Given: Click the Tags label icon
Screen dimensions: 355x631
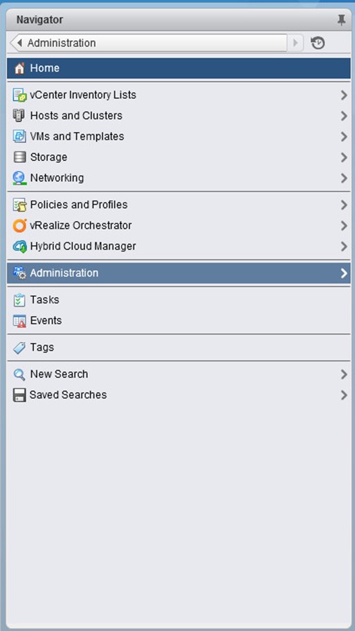Looking at the screenshot, I should click(x=19, y=347).
